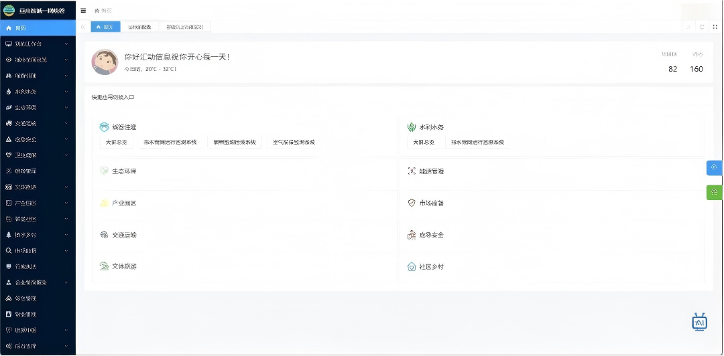724x356 pixels.
Task: Click the blue floating side button
Action: click(714, 167)
